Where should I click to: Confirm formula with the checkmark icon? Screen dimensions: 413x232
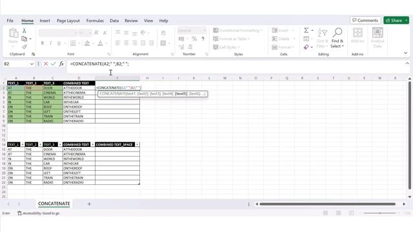coord(54,64)
